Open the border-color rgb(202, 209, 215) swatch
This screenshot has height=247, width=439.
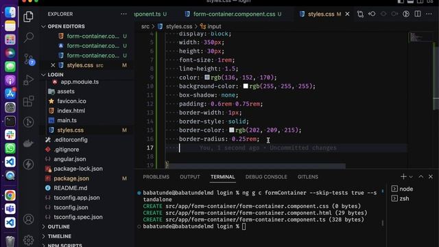click(x=232, y=130)
